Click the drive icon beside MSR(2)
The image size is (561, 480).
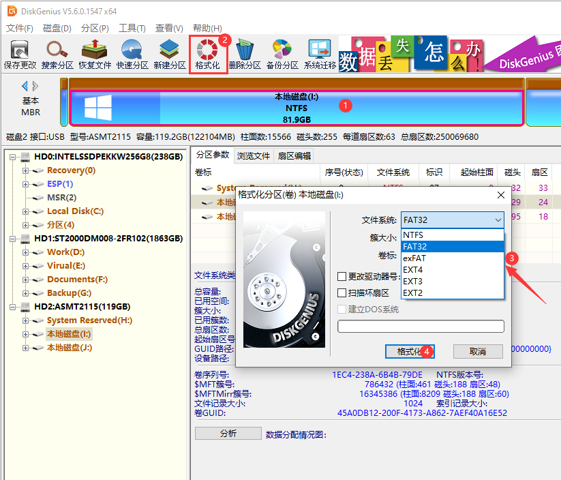(38, 198)
